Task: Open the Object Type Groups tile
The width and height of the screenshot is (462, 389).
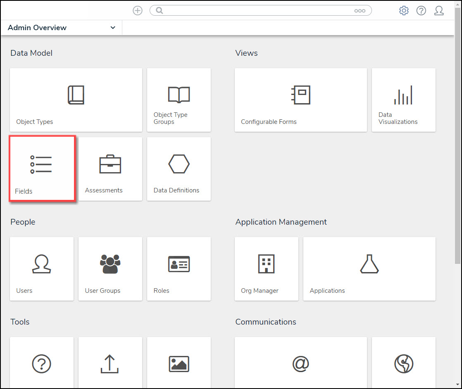Action: (179, 100)
